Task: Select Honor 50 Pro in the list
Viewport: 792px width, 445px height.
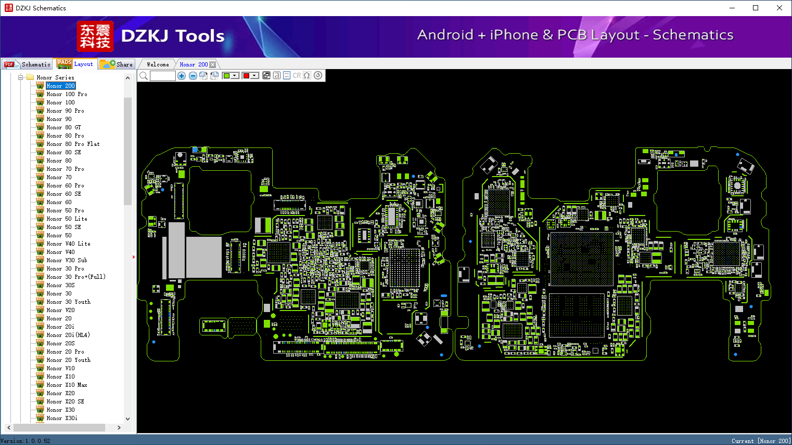Action: tap(65, 210)
